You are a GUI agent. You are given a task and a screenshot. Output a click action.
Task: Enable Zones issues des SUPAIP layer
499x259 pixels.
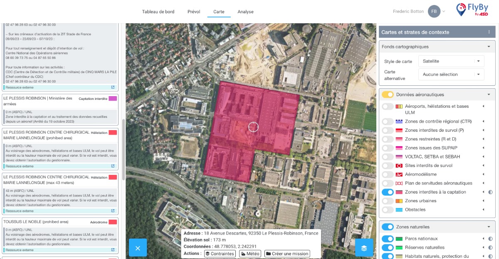click(x=388, y=148)
